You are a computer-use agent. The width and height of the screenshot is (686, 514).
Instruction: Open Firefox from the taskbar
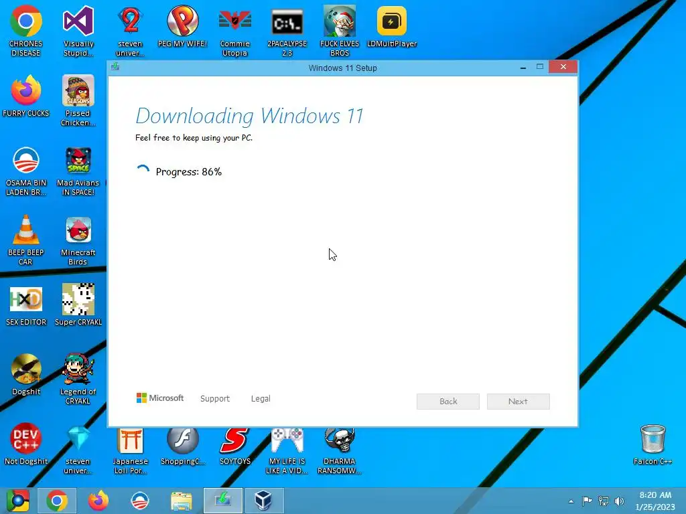98,501
